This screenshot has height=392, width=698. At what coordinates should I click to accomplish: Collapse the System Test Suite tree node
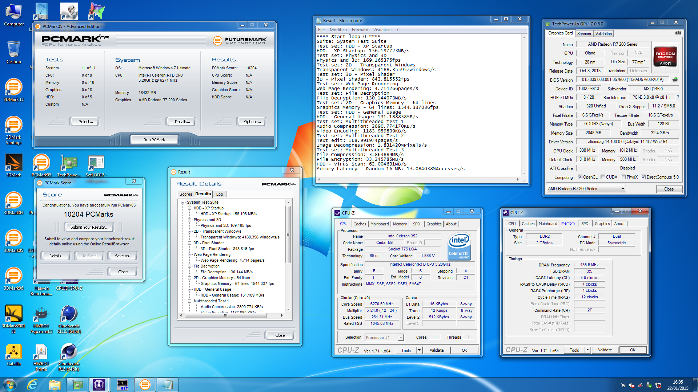pos(183,202)
